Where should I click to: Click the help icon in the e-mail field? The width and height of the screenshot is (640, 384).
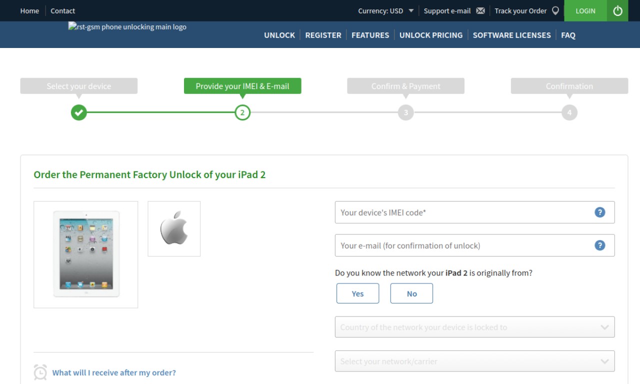click(x=600, y=245)
